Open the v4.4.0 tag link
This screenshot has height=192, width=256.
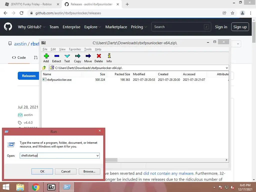[x=28, y=122]
